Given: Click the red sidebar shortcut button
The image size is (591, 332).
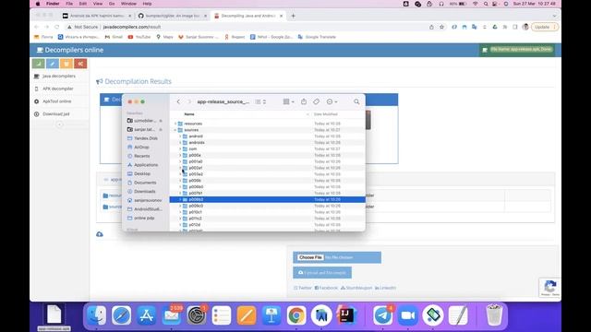Looking at the screenshot, I should (80, 64).
